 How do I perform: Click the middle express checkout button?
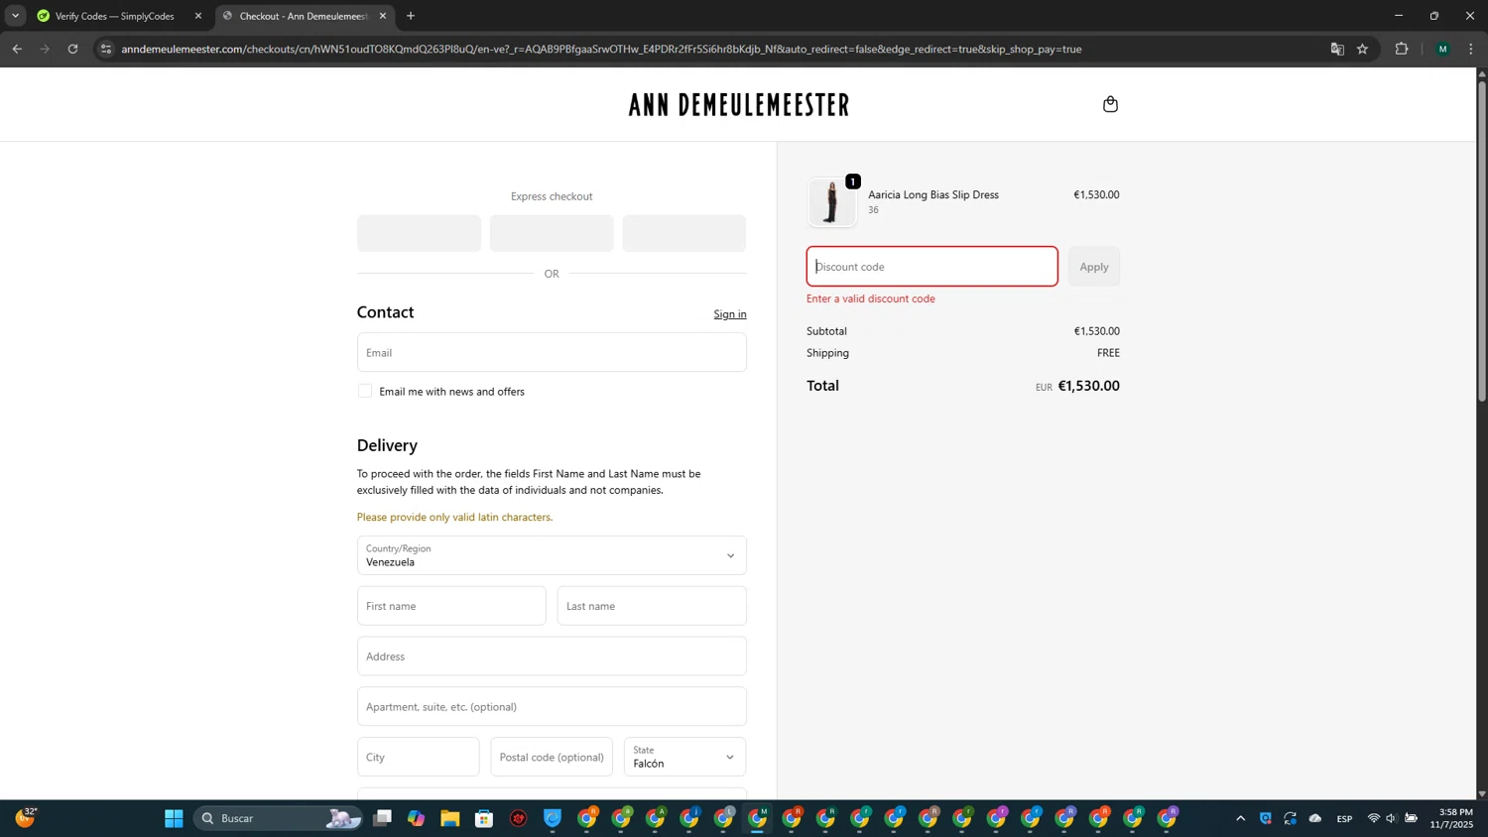tap(552, 233)
